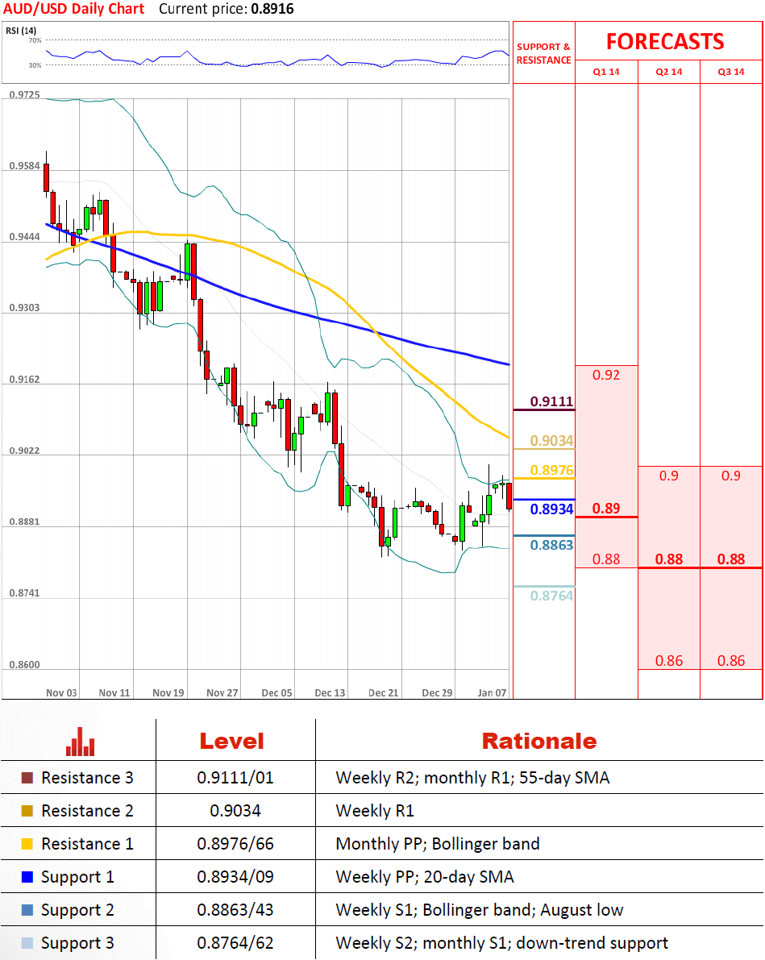Click the current price value 0.8916
765x960 pixels.
coord(272,9)
